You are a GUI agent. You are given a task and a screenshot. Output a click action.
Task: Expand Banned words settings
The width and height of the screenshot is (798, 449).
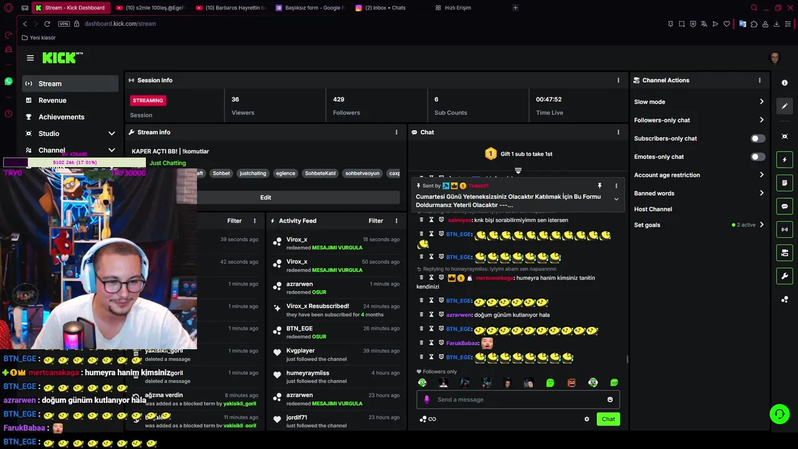[761, 193]
